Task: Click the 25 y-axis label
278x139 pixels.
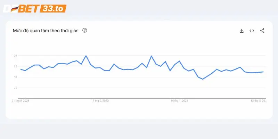Action: click(x=15, y=88)
